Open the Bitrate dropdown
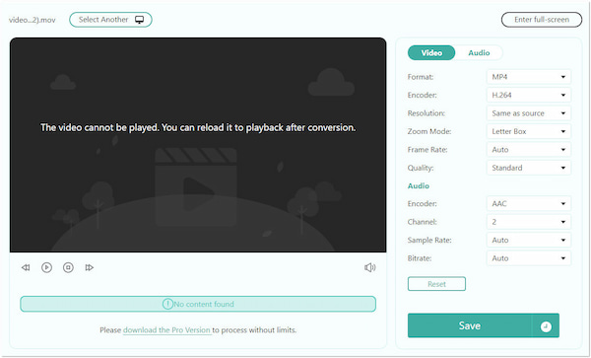Screen dimensions: 591x358 (x=529, y=258)
